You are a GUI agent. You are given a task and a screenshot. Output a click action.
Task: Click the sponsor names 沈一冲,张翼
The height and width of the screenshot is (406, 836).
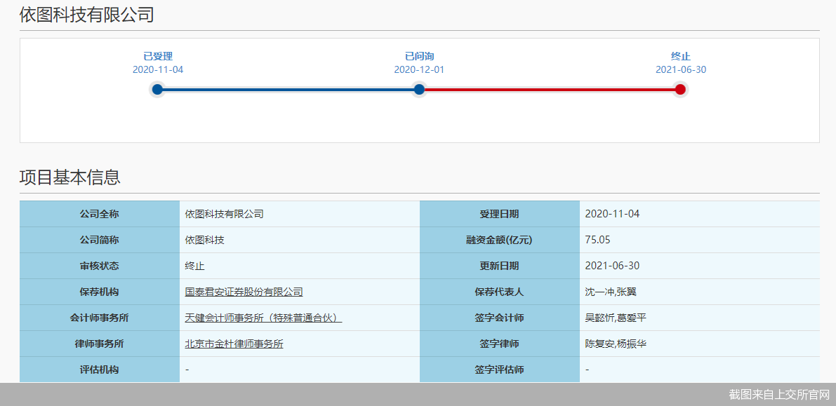(611, 292)
